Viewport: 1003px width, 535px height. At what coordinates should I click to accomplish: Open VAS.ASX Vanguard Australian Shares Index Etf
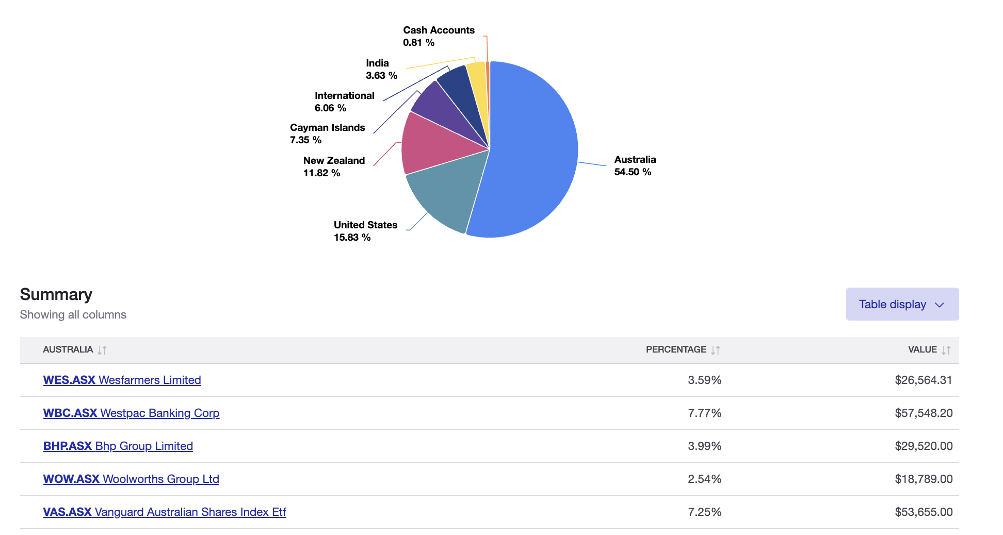[x=165, y=512]
